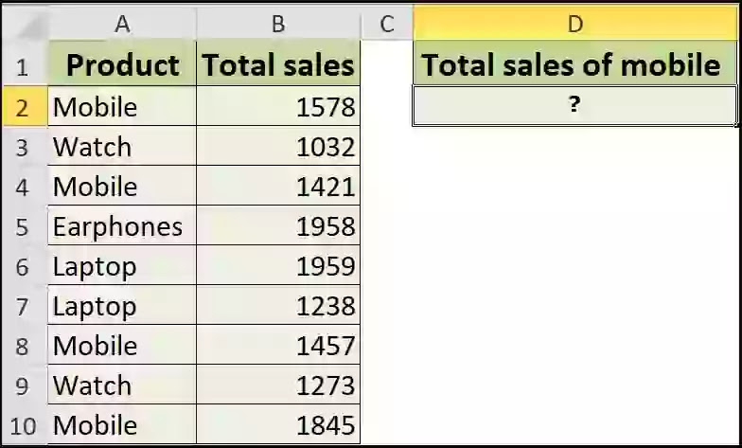
Task: Click the cell containing 1273
Action: coord(278,385)
